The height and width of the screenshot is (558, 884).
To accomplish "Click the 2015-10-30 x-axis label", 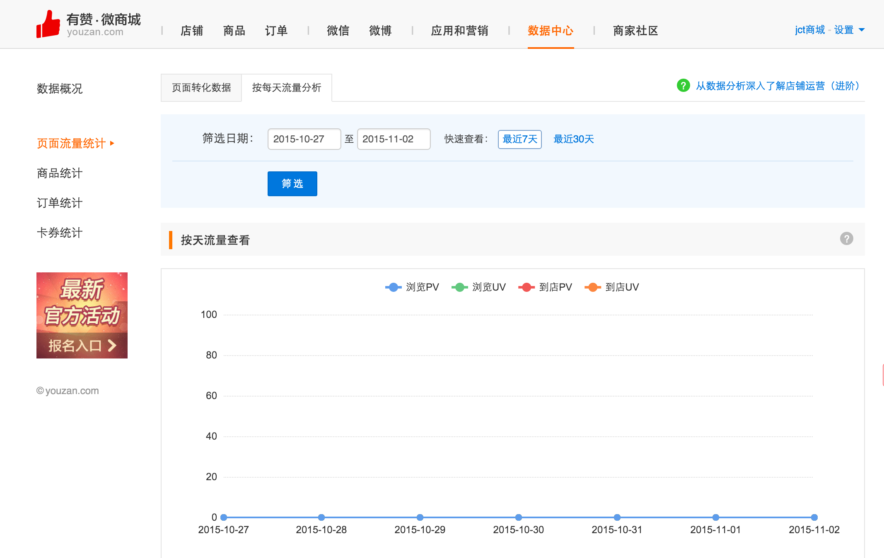I will pos(518,530).
